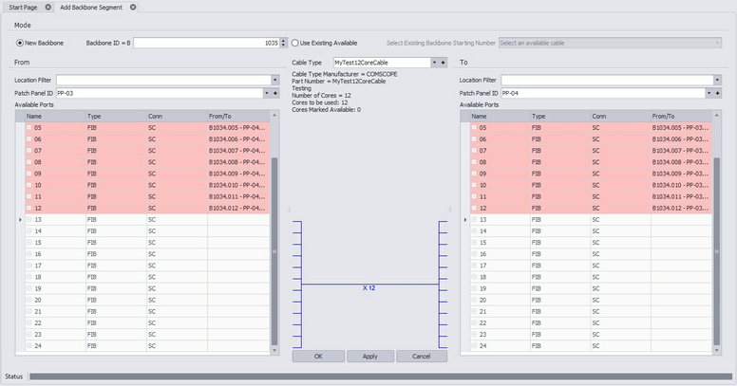
Task: Select port 16 row in From list
Action: pyautogui.click(x=147, y=254)
